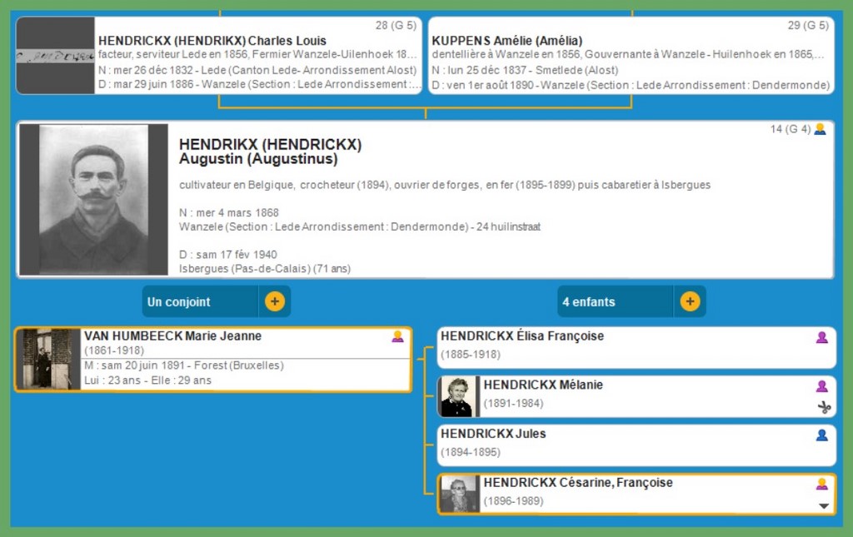Image resolution: width=853 pixels, height=537 pixels.
Task: Open the "4 enfants" section button
Action: click(x=615, y=301)
